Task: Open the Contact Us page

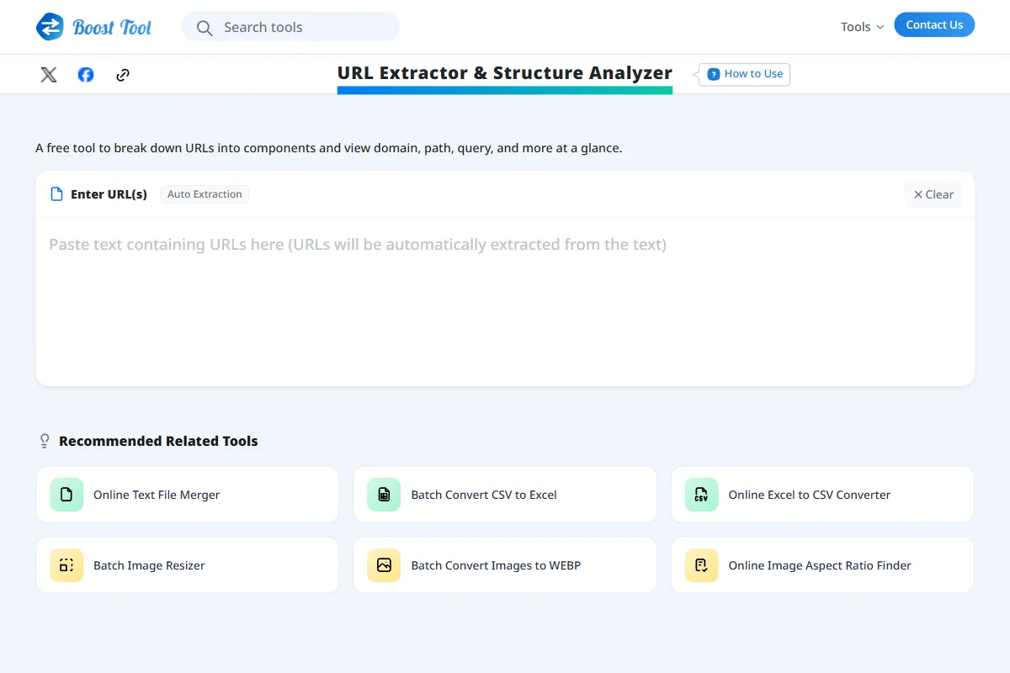Action: (934, 25)
